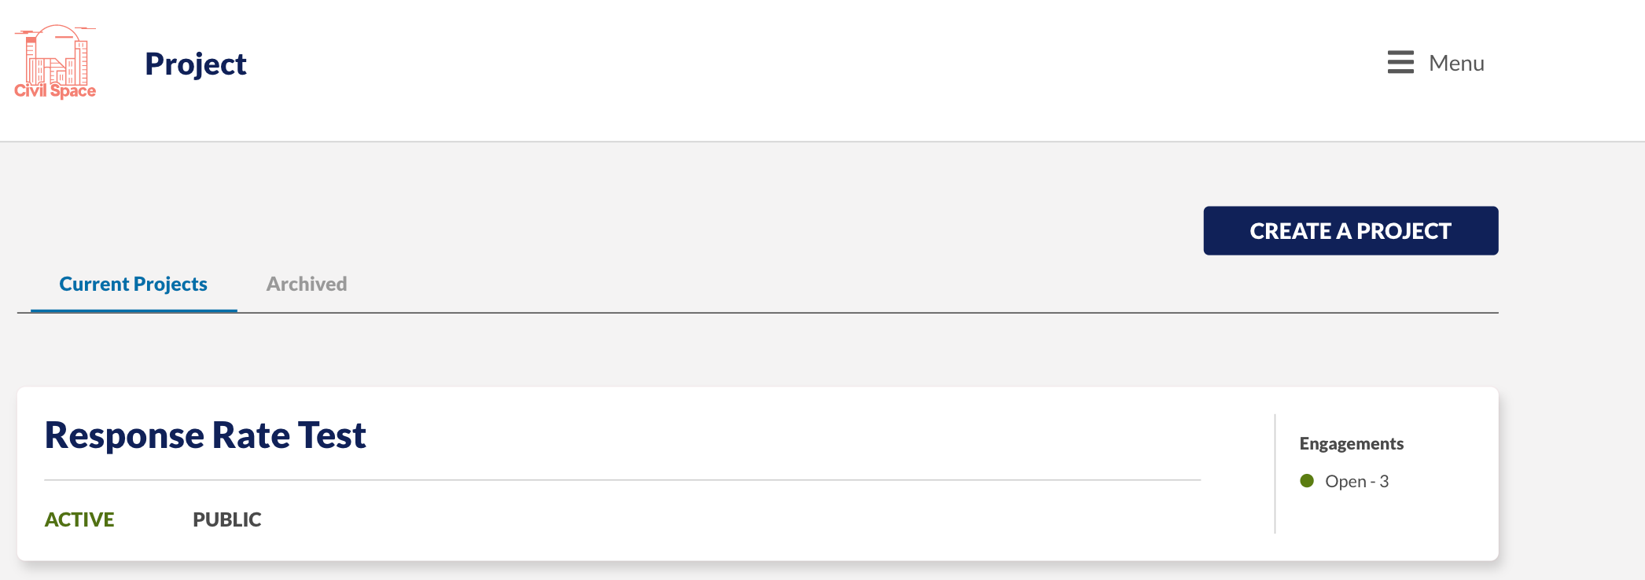The height and width of the screenshot is (580, 1645).
Task: Open the Archived tab
Action: click(307, 284)
